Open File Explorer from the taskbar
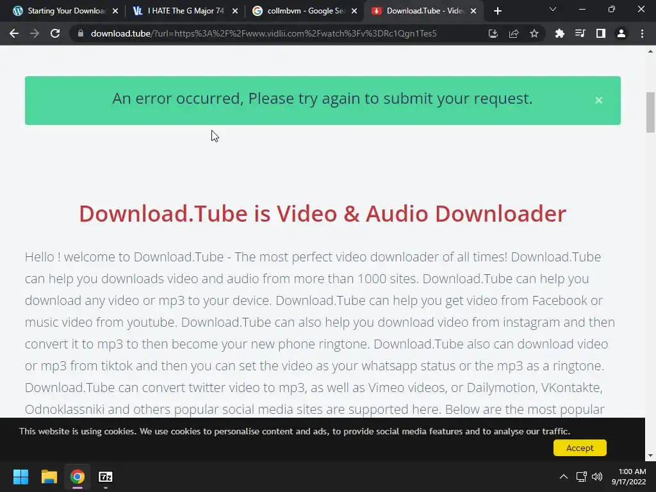656x492 pixels. pyautogui.click(x=49, y=477)
